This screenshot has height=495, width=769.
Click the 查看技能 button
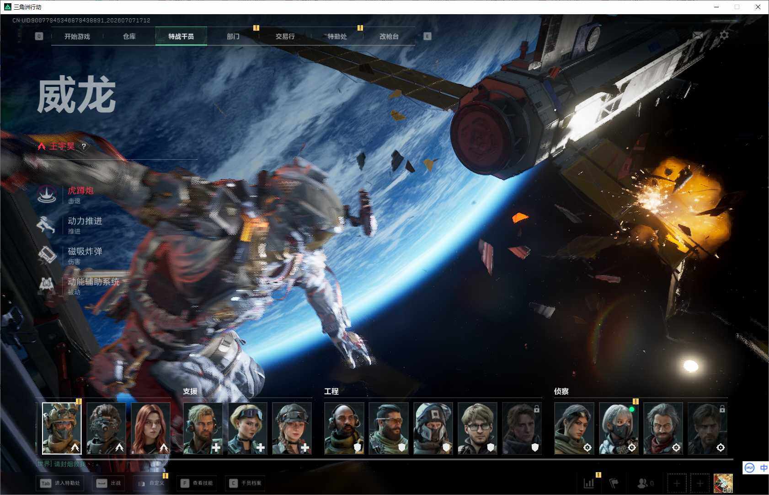[x=197, y=483]
